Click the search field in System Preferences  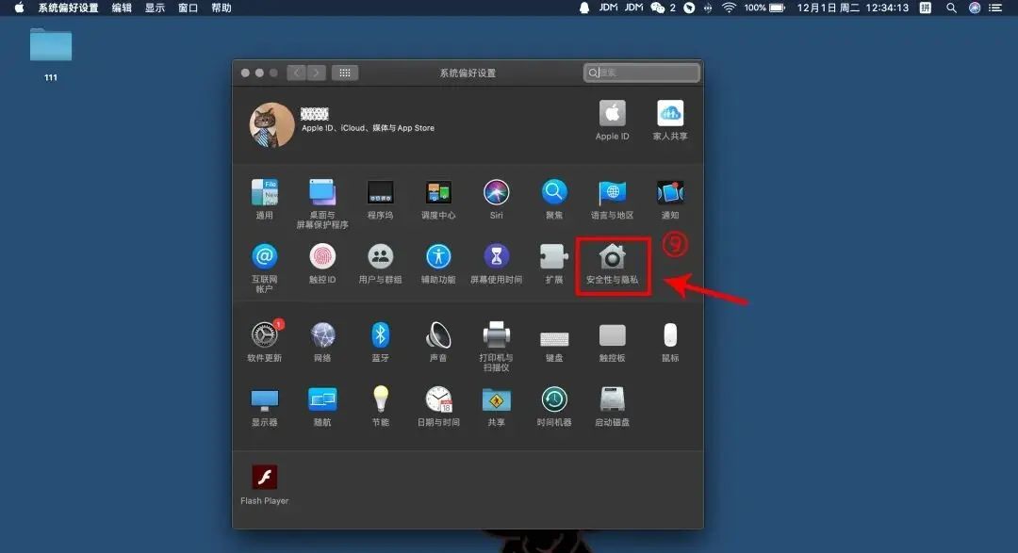click(642, 73)
